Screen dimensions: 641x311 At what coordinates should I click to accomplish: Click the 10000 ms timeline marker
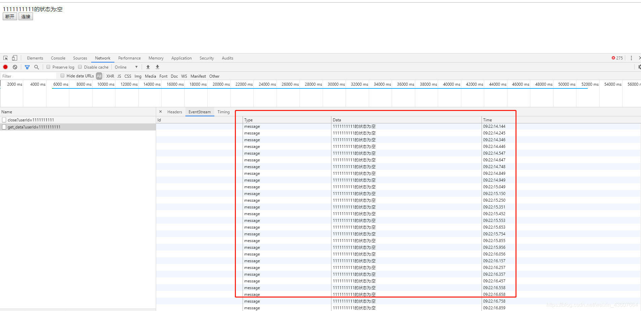pyautogui.click(x=106, y=84)
